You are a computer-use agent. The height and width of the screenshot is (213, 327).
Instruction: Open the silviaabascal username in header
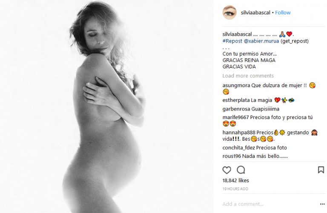coord(255,13)
